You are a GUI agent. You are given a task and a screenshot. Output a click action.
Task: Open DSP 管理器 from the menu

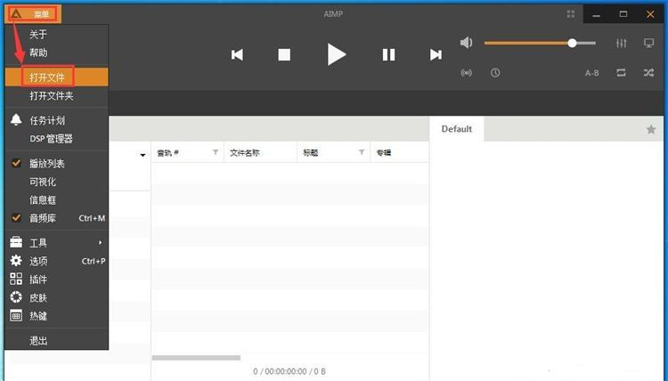click(57, 139)
